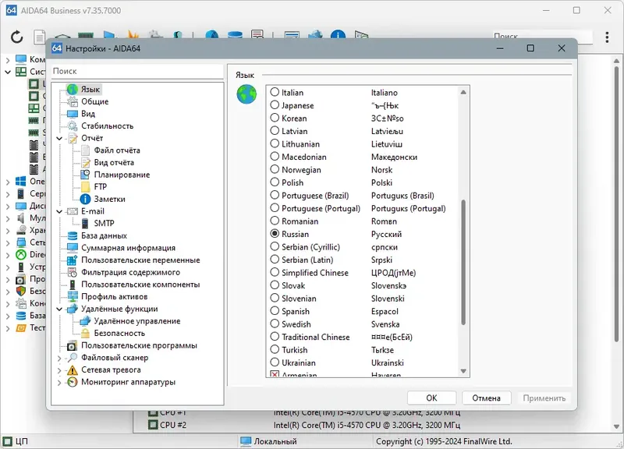Image resolution: width=624 pixels, height=449 pixels.
Task: Click the warning triangle icon of Сетевая тревога
Action: (x=72, y=369)
